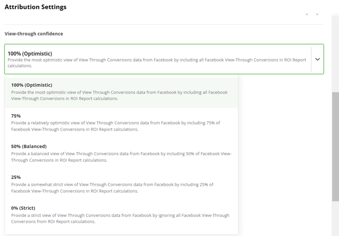339x236 pixels.
Task: Click the View-through confidence combo box field
Action: [164, 59]
